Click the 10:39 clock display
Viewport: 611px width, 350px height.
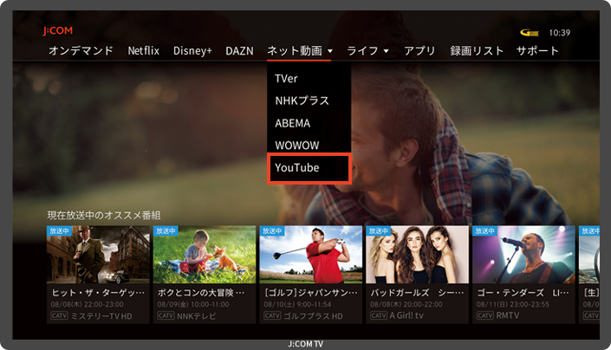point(560,33)
